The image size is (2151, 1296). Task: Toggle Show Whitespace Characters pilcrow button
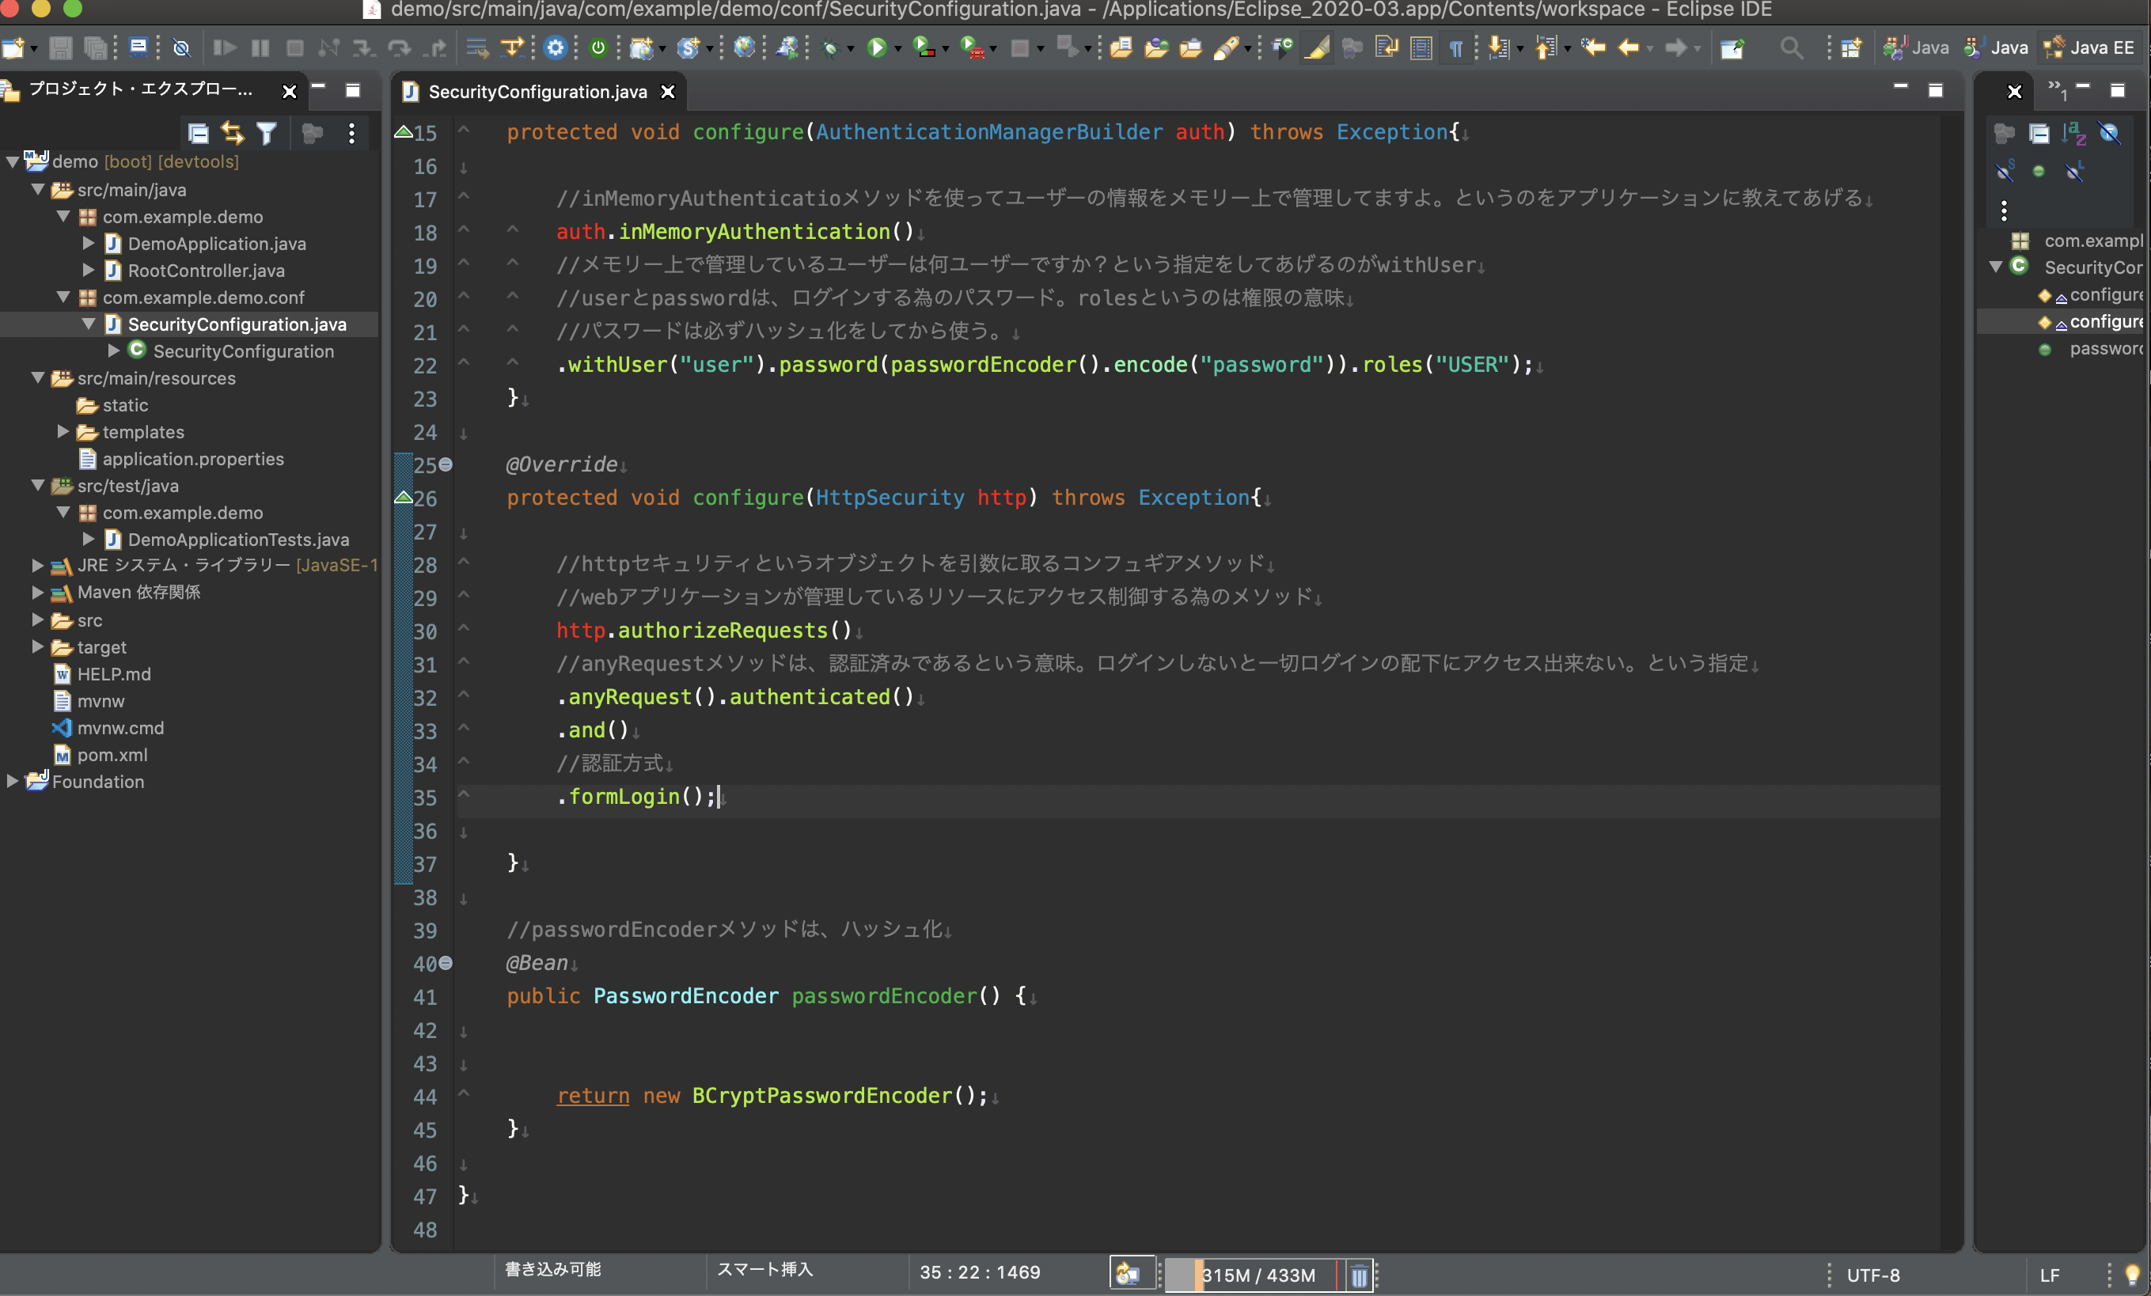1456,48
